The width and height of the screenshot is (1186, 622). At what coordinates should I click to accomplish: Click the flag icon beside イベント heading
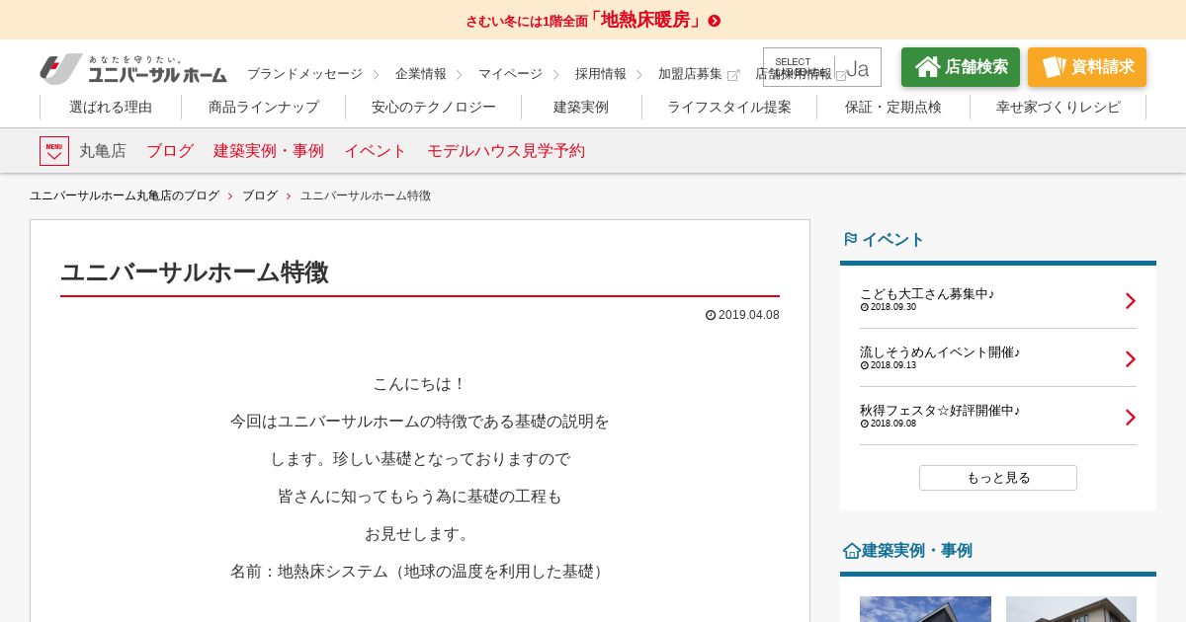pyautogui.click(x=850, y=239)
